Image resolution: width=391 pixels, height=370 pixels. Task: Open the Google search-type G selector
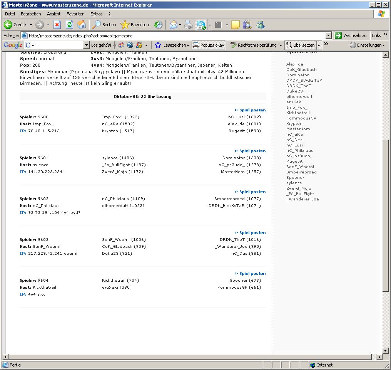[30, 45]
